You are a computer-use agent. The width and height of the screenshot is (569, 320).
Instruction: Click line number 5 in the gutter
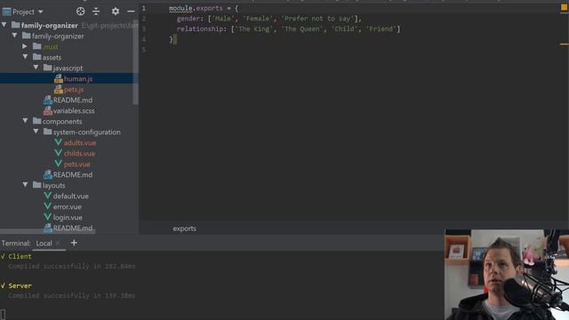point(144,50)
